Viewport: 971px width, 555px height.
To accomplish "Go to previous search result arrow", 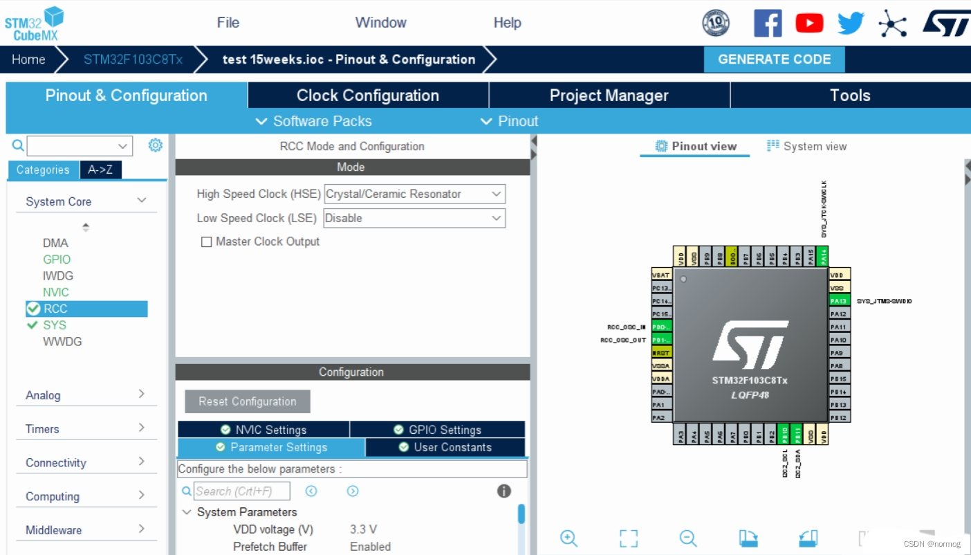I will coord(311,491).
